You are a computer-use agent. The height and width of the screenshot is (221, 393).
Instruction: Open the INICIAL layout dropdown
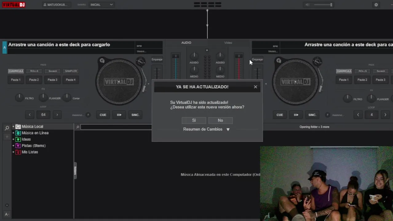(x=102, y=5)
